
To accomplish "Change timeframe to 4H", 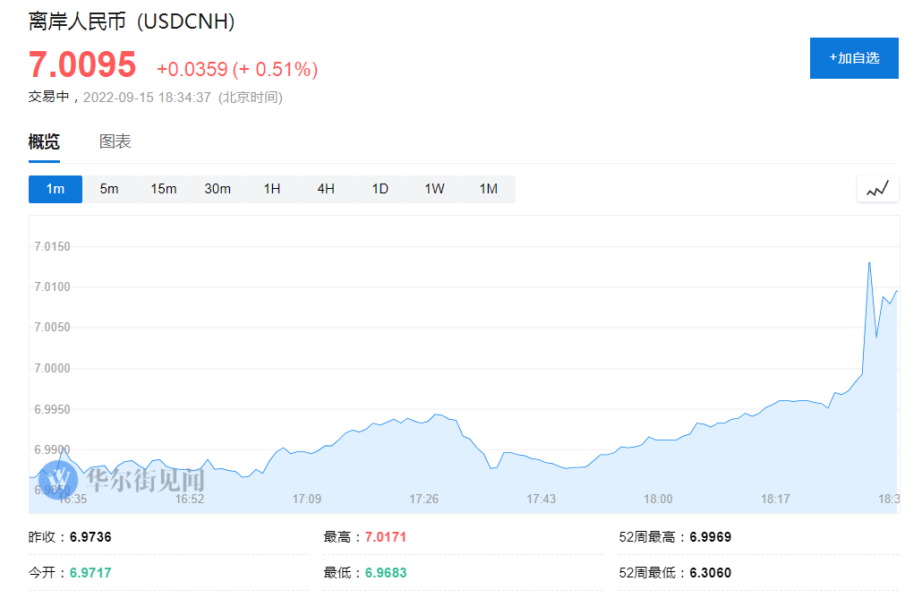I will [x=326, y=189].
